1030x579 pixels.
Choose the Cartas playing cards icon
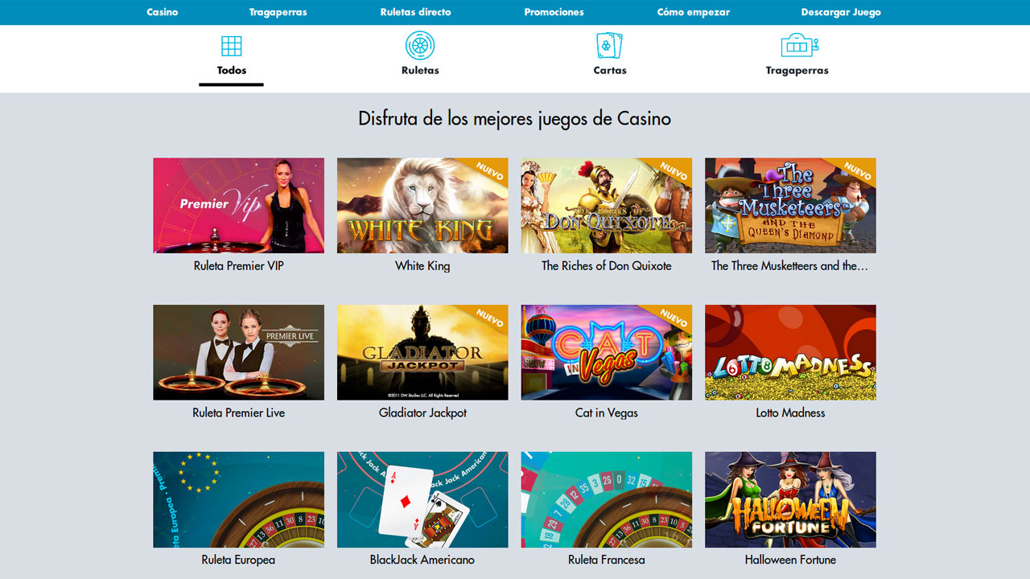(609, 46)
